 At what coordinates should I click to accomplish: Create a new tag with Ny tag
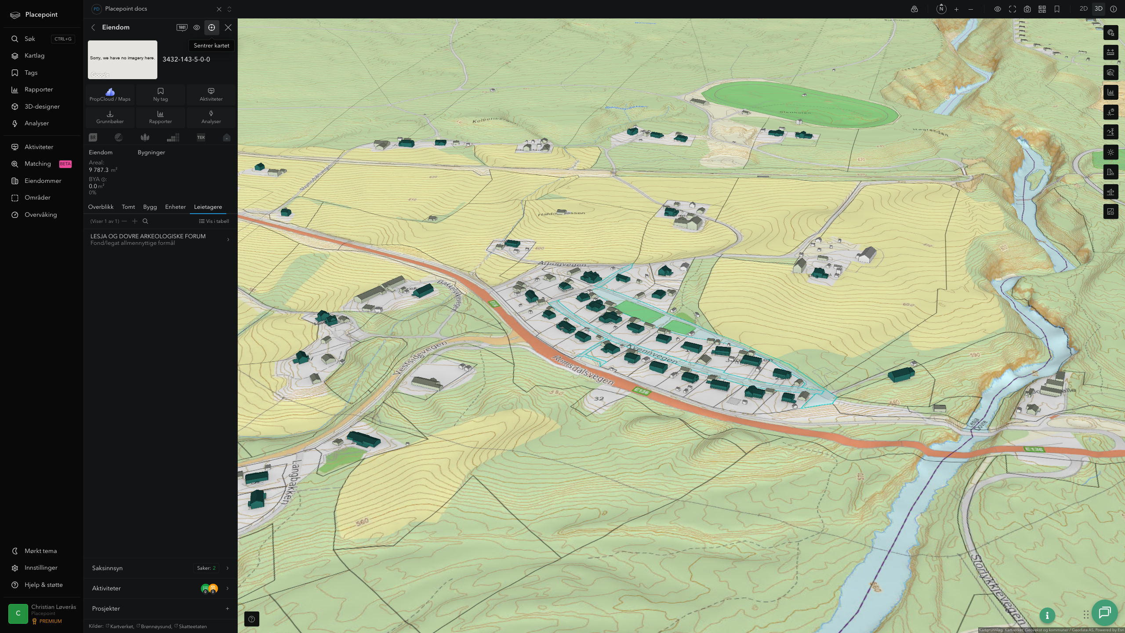[160, 95]
